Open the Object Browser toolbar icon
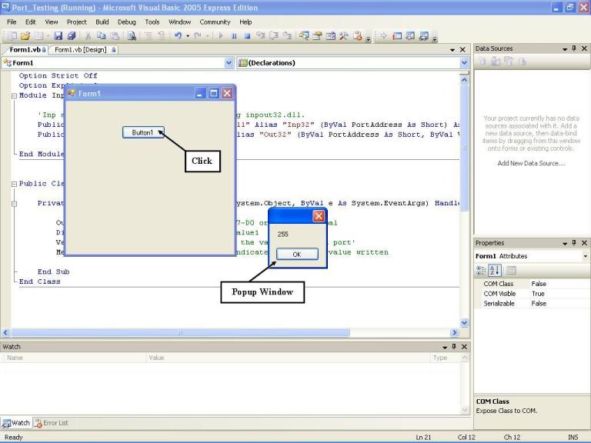 point(331,36)
